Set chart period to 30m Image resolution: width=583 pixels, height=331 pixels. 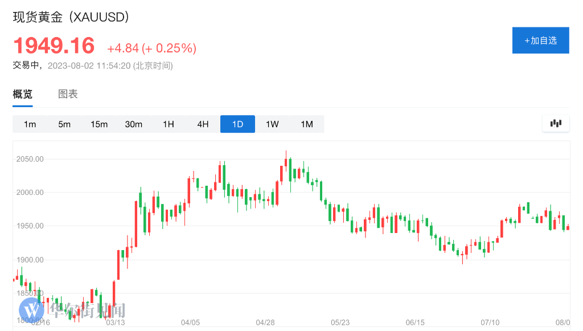point(134,124)
